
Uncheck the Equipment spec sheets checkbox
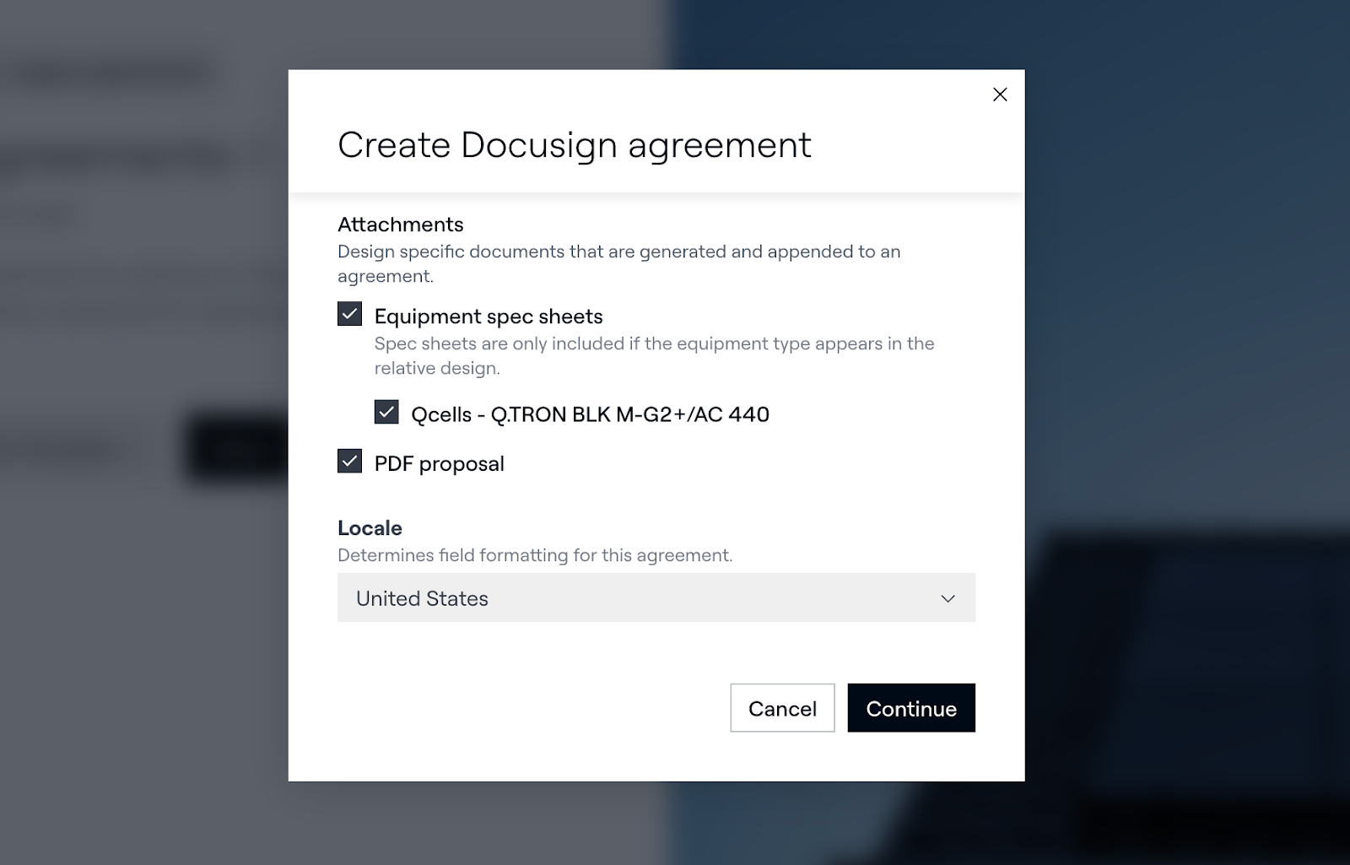349,315
